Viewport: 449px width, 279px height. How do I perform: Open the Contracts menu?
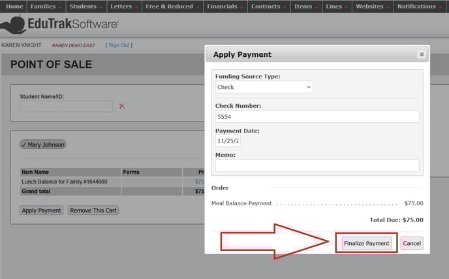pyautogui.click(x=269, y=7)
